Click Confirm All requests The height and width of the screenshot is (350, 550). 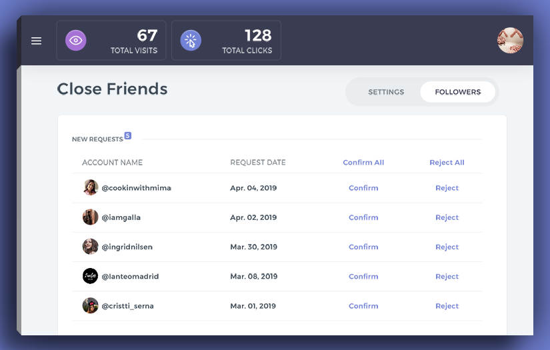click(x=363, y=163)
